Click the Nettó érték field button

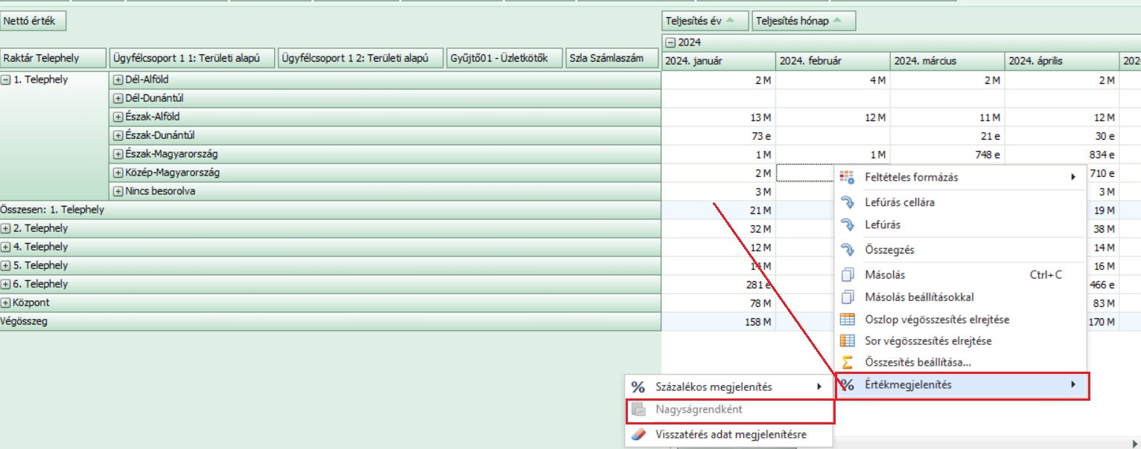click(x=34, y=22)
